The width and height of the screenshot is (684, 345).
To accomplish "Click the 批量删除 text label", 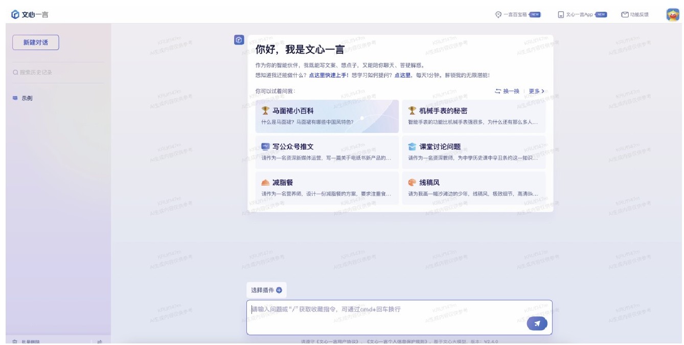I will 31,342.
